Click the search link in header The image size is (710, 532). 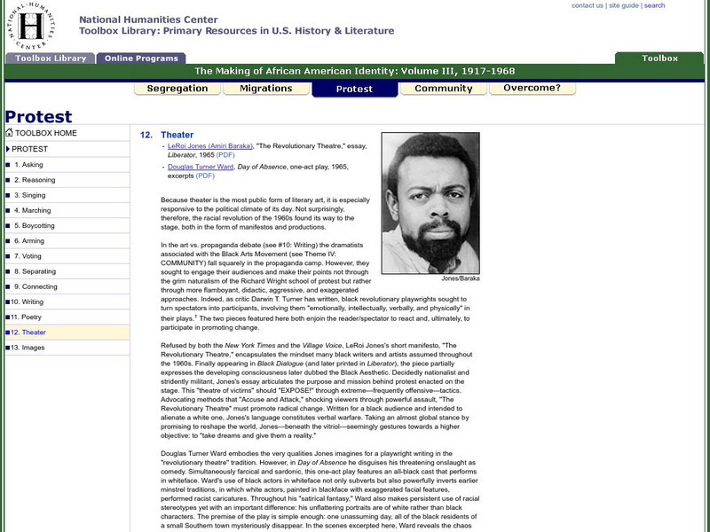654,5
